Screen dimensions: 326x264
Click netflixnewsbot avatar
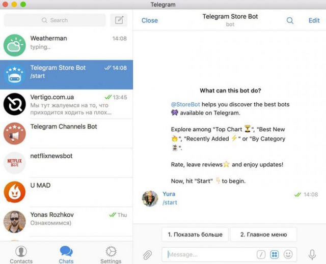point(15,163)
